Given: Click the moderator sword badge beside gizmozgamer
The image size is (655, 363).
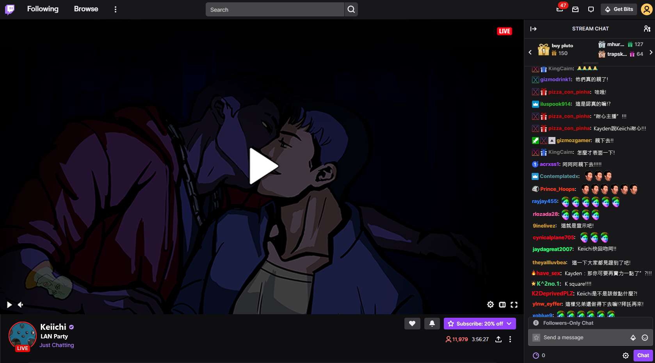Looking at the screenshot, I should click(x=536, y=141).
